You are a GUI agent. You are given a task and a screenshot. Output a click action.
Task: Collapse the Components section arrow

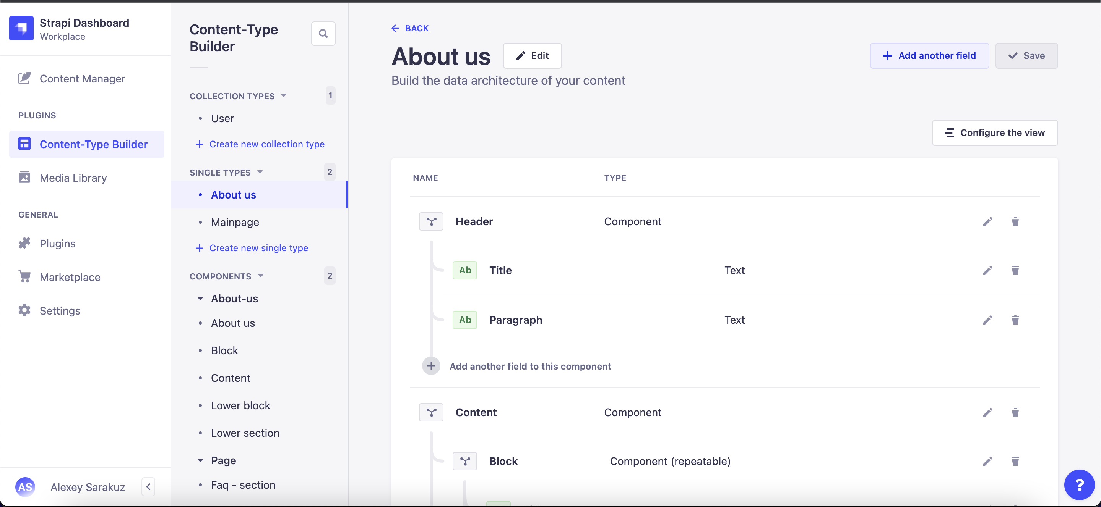[x=261, y=276]
